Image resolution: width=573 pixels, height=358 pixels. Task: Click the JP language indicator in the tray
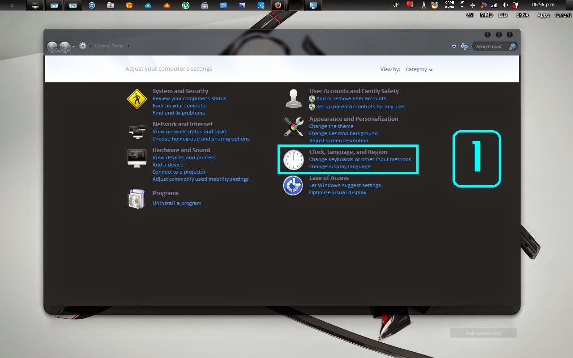(x=396, y=4)
